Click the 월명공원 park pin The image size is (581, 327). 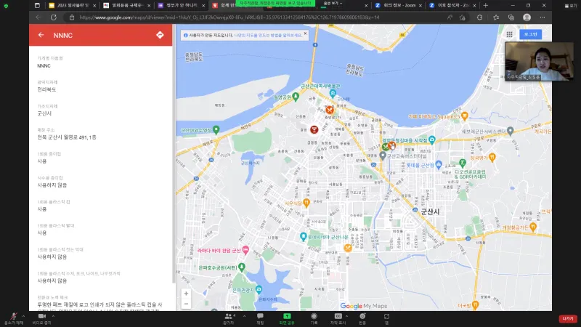[296, 97]
